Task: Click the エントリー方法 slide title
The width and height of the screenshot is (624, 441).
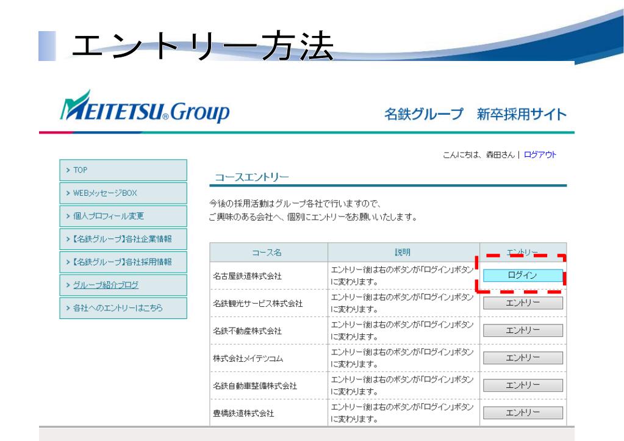Action: tap(203, 46)
